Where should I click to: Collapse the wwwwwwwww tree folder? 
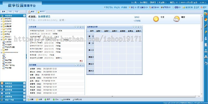tap(1, 52)
